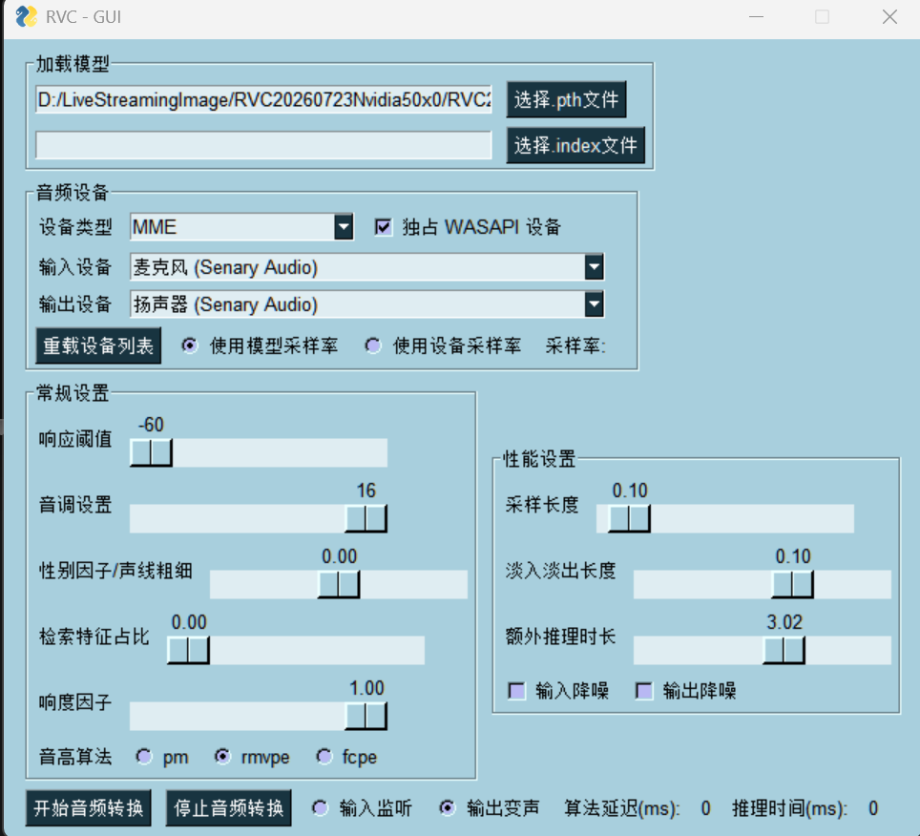Click 停止音频转换 button
920x836 pixels.
point(229,807)
